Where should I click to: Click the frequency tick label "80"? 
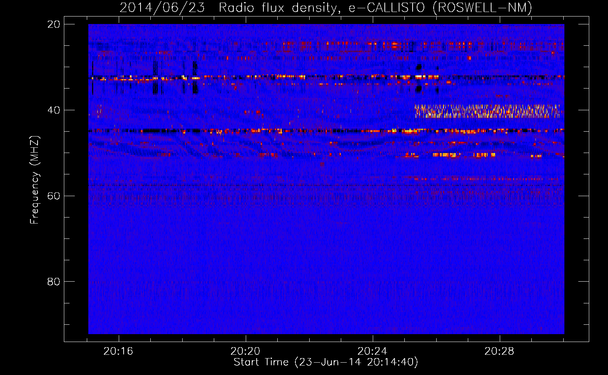pos(54,281)
